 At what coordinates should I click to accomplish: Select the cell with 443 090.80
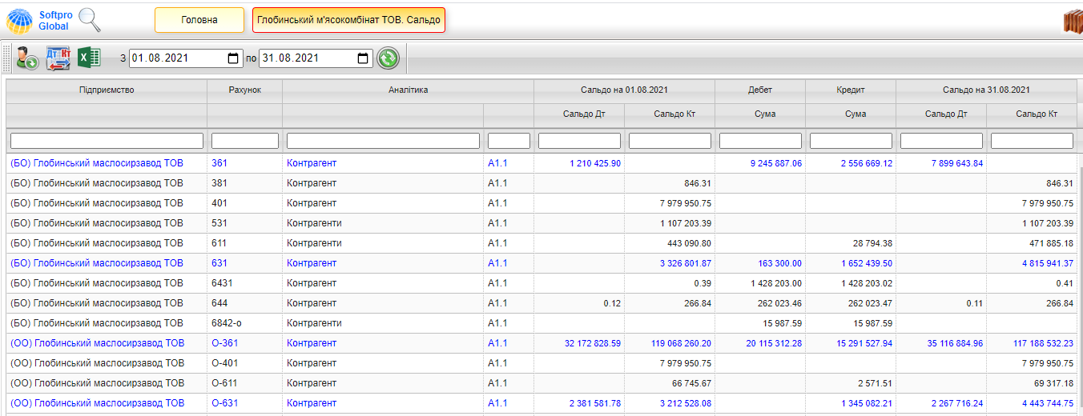point(670,243)
